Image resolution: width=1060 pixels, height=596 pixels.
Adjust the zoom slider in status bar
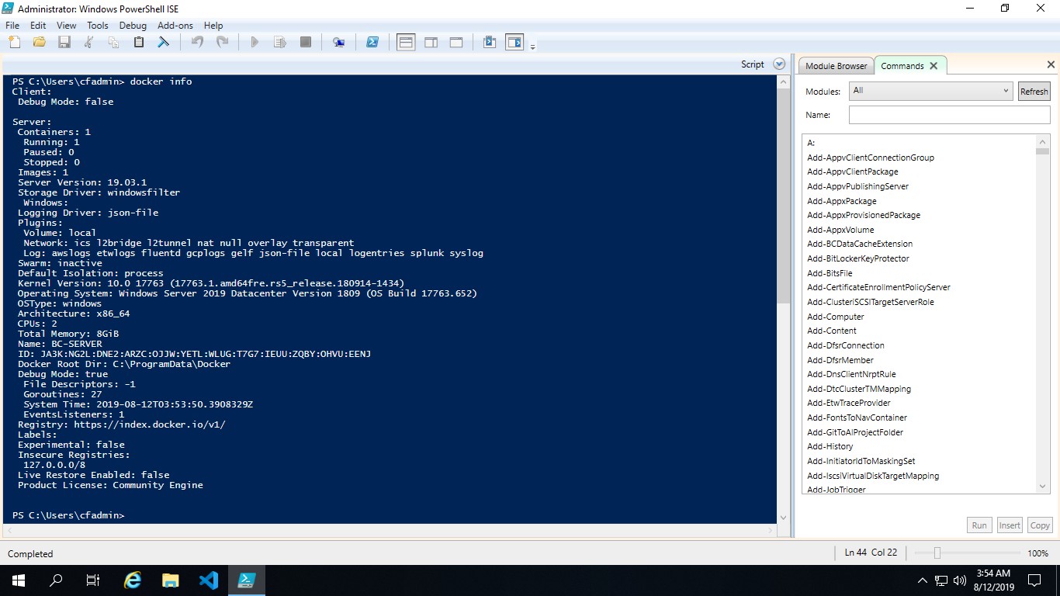point(937,553)
